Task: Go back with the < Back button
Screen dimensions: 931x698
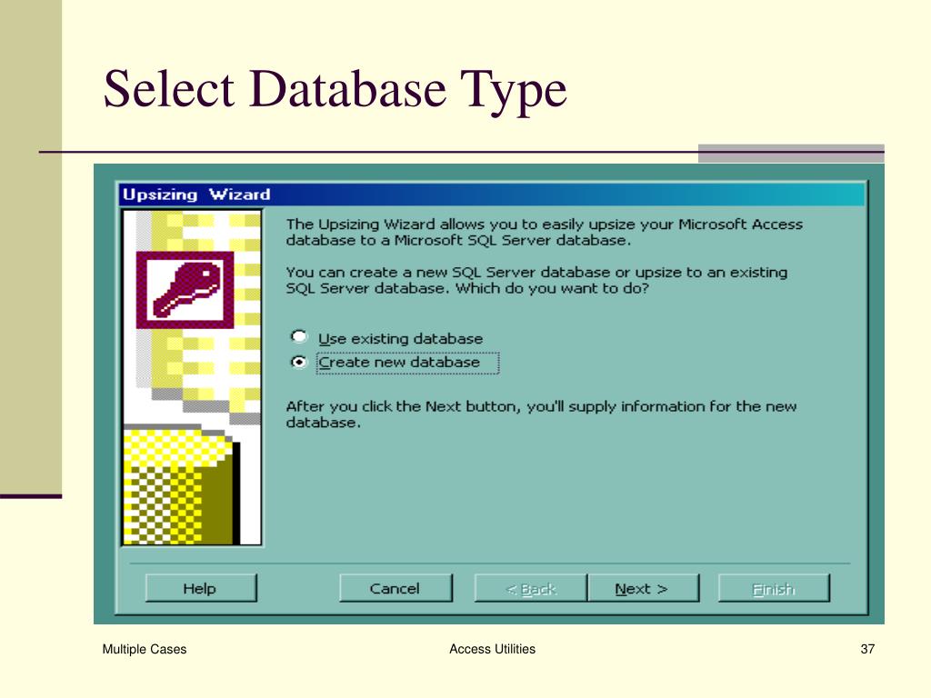Action: 531,588
